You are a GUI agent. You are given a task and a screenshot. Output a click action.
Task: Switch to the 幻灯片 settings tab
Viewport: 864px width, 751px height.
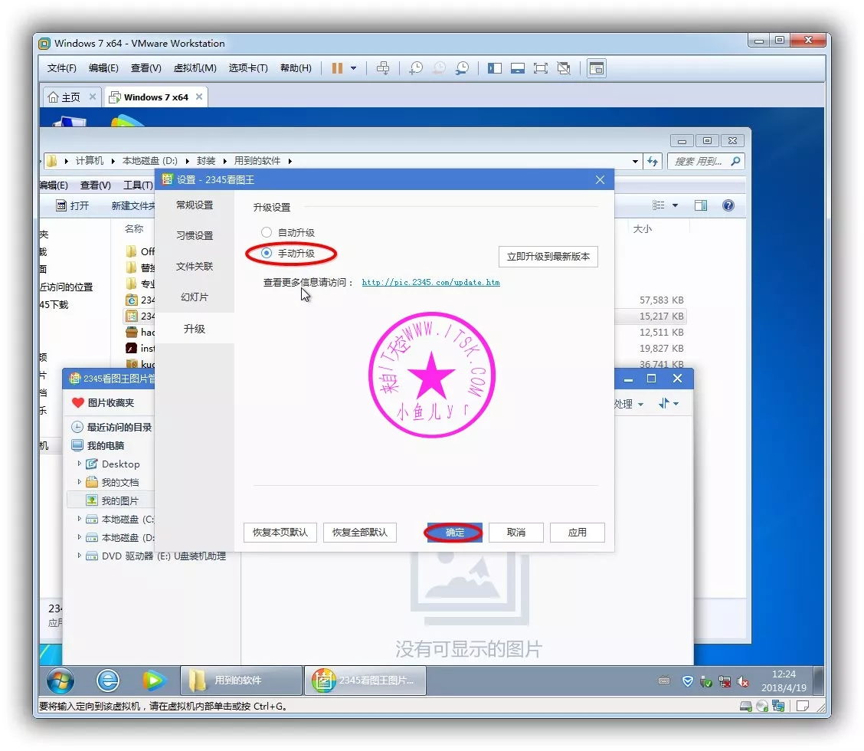click(195, 297)
